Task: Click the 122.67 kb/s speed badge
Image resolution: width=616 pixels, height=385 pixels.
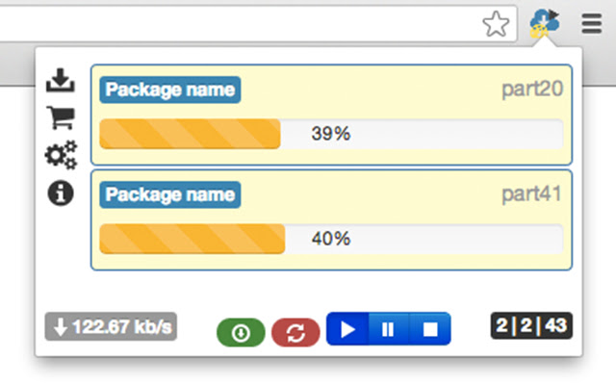Action: tap(111, 327)
